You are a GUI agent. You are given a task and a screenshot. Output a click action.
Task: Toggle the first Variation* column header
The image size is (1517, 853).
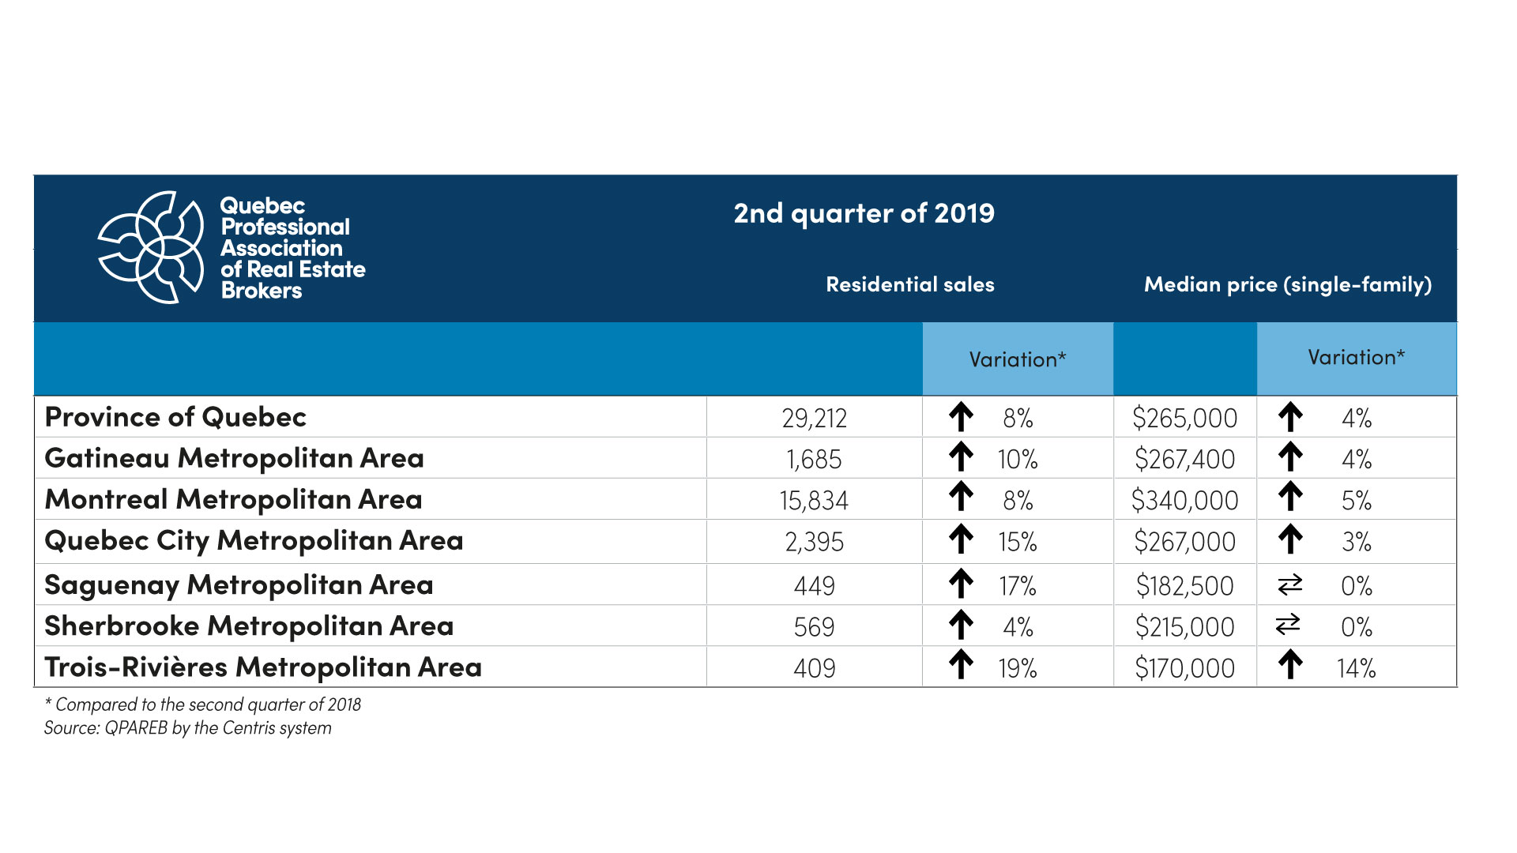1018,358
